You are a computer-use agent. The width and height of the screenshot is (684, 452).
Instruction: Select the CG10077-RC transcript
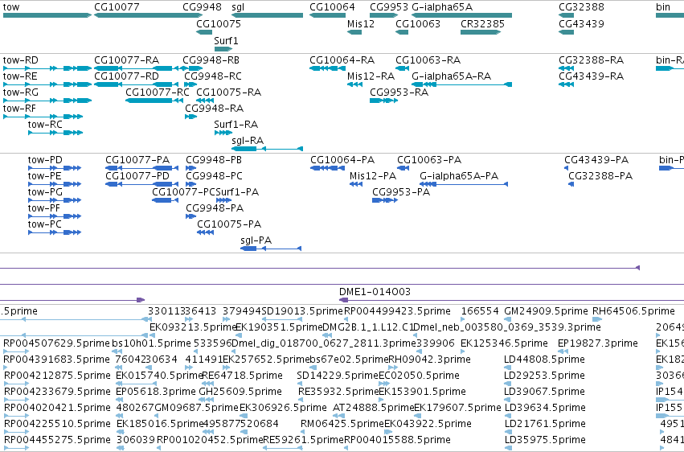(154, 101)
